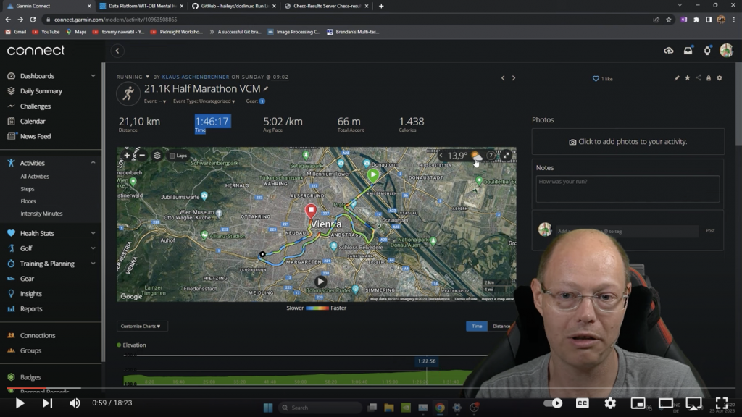Image resolution: width=742 pixels, height=417 pixels.
Task: Expand the Health Stats sidebar section
Action: tap(93, 233)
